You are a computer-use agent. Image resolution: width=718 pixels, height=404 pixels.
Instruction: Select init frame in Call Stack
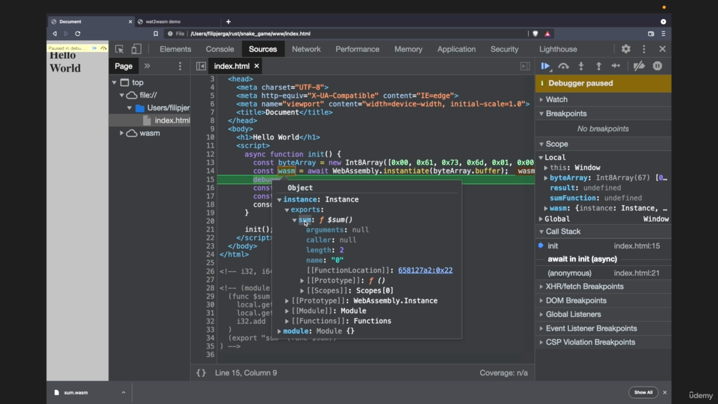click(x=553, y=246)
